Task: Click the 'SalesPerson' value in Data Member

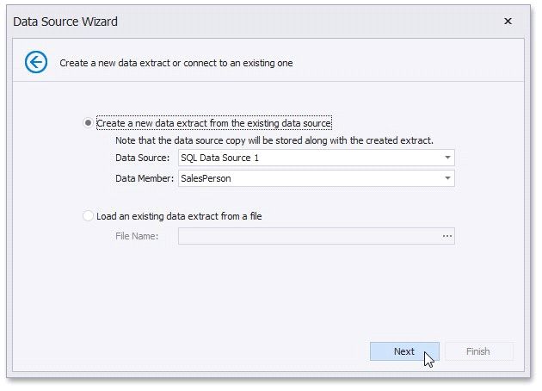Action: [x=206, y=178]
